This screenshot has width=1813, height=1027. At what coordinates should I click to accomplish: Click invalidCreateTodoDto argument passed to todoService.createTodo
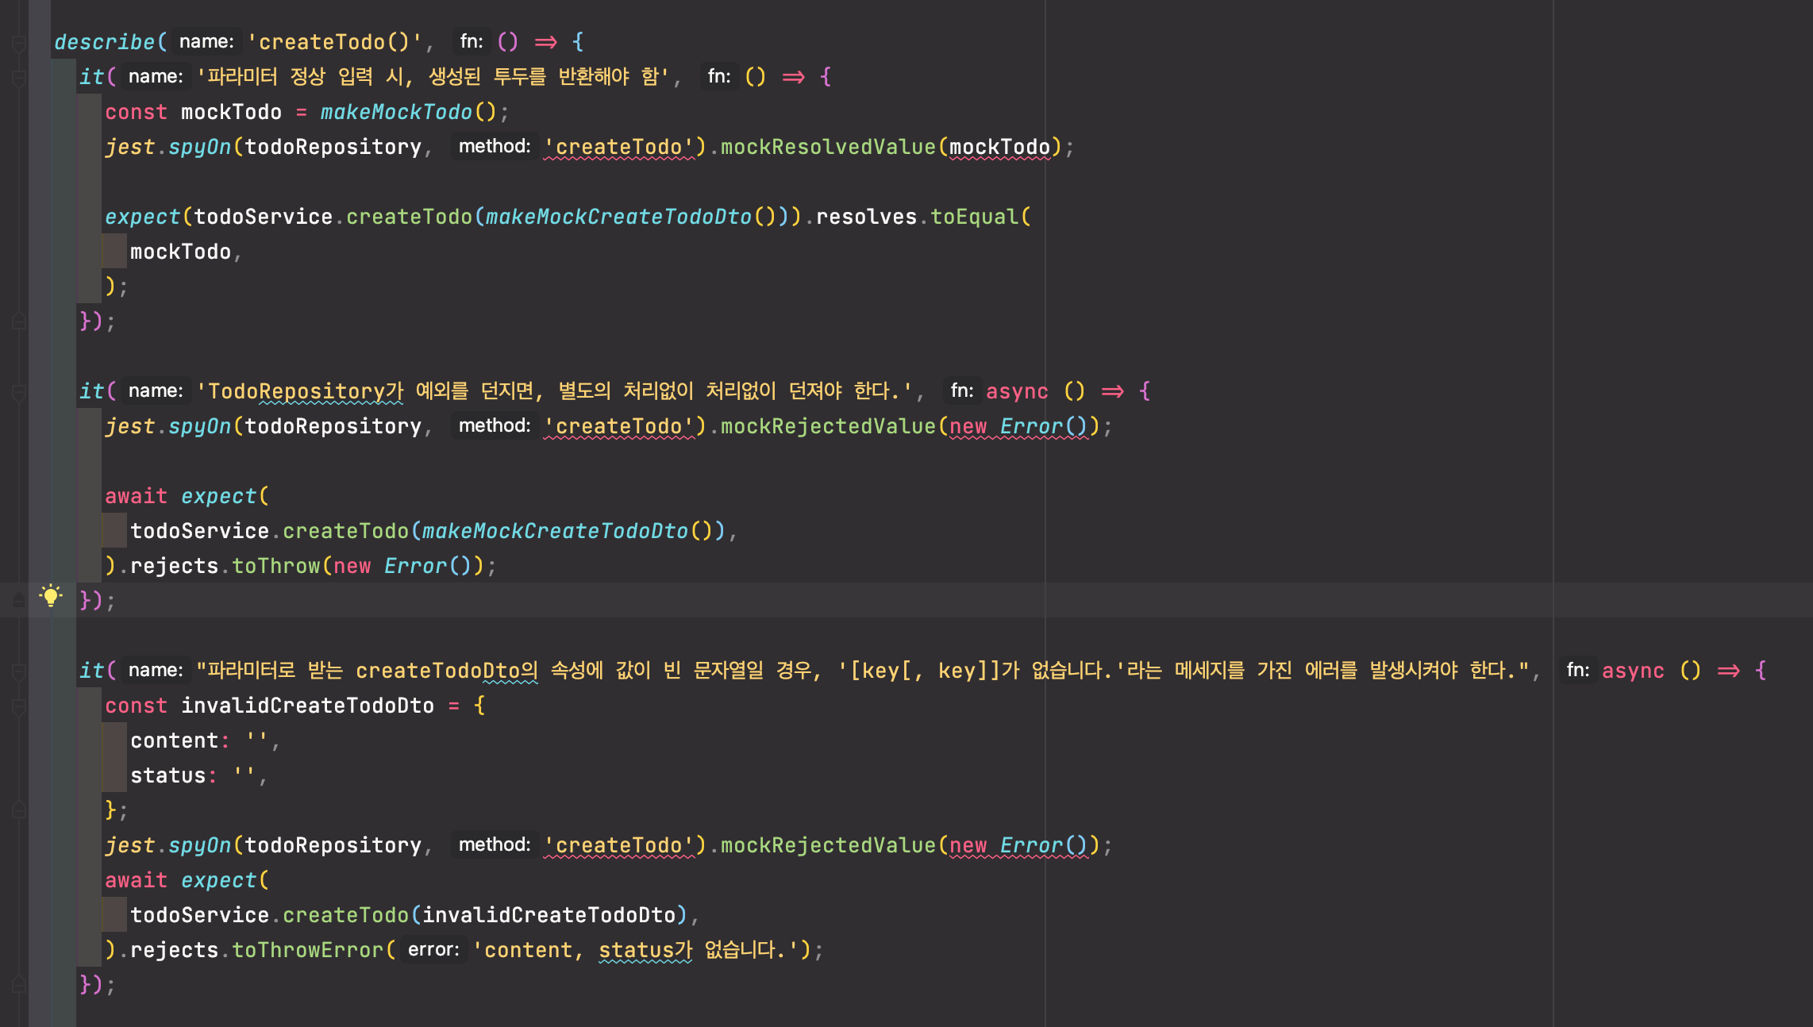tap(549, 915)
